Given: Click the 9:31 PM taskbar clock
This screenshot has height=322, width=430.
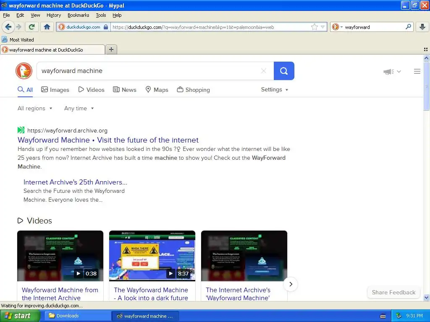Looking at the screenshot, I should point(414,316).
